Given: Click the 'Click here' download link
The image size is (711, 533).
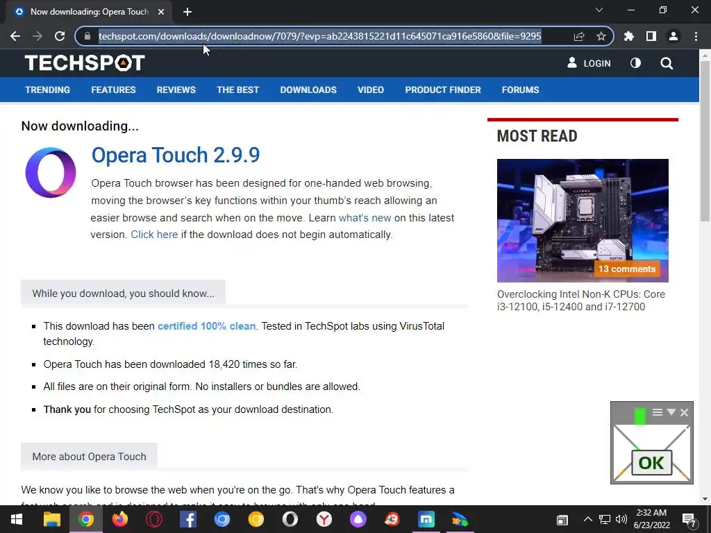Looking at the screenshot, I should (154, 235).
